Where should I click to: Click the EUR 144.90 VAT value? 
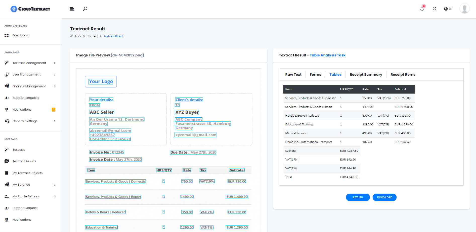pos(348,168)
